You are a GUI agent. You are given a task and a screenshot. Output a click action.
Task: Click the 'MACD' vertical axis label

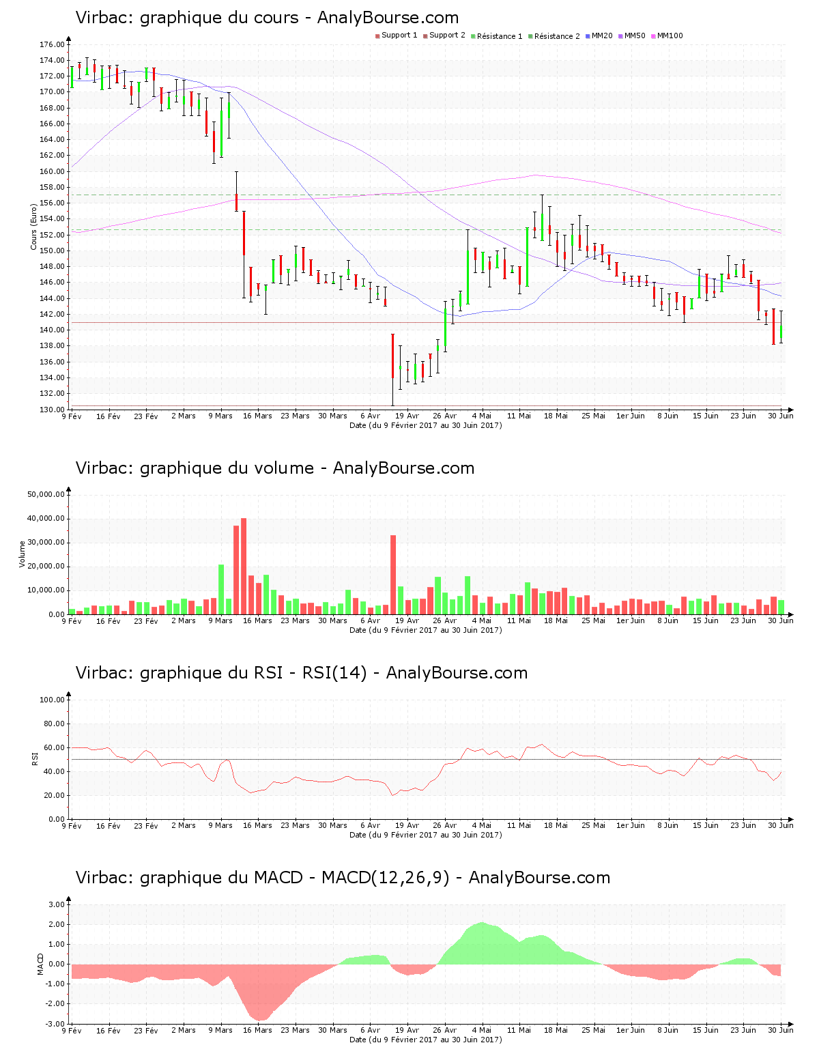pos(40,963)
